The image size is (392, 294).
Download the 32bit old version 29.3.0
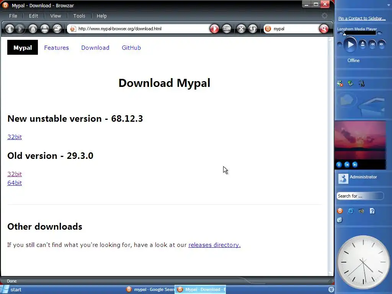15,174
